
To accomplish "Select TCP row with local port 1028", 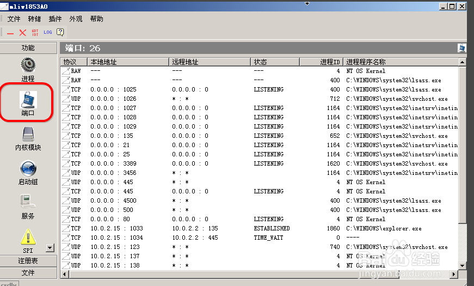I will (260, 117).
